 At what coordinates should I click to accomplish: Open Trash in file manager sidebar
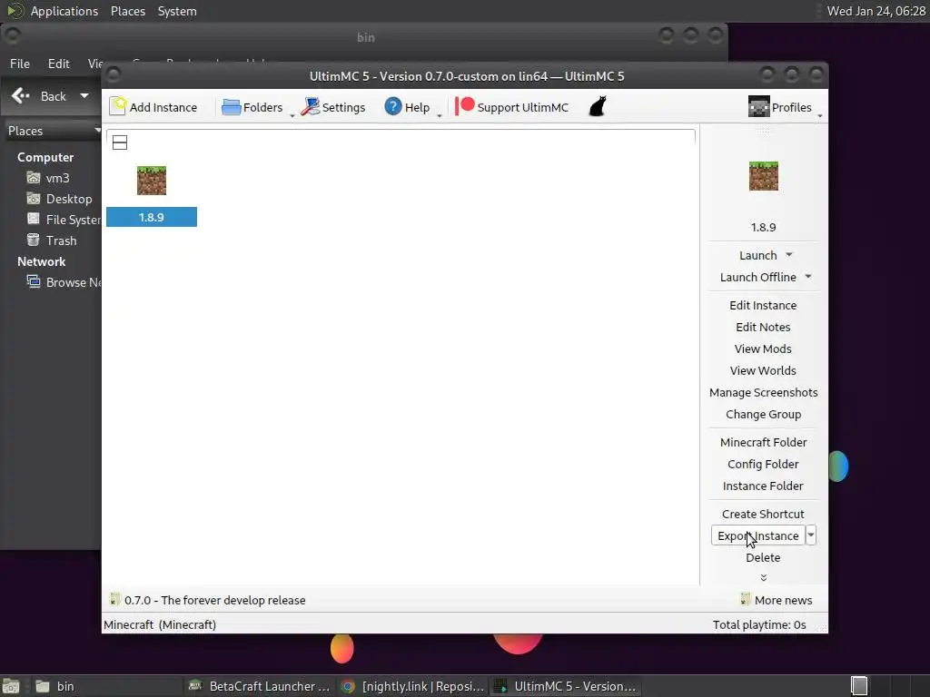(x=52, y=240)
